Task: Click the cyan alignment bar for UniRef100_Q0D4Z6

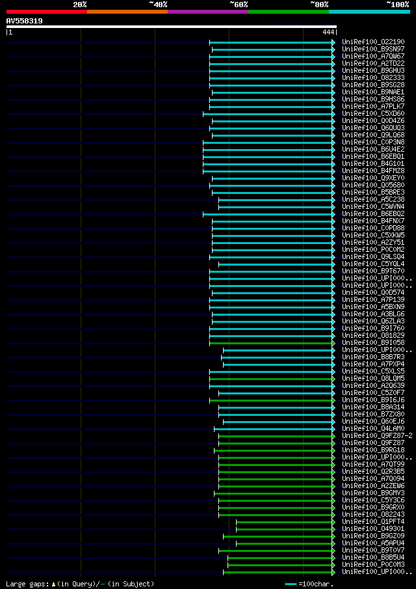Action: click(272, 121)
